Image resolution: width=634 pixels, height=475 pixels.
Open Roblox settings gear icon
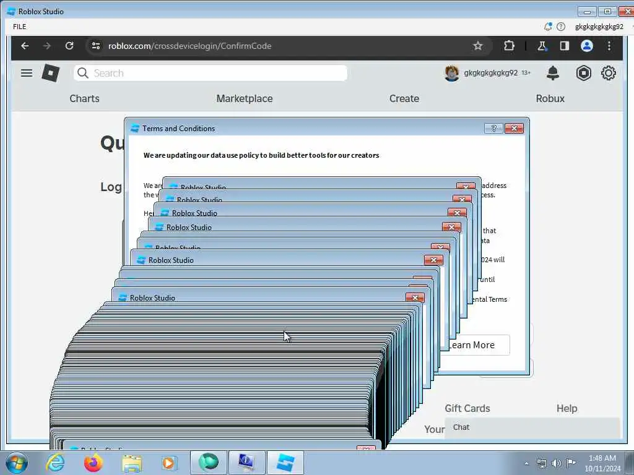(x=608, y=73)
